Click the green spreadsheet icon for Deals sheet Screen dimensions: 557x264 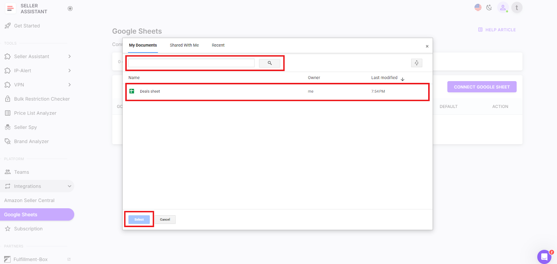(x=132, y=91)
